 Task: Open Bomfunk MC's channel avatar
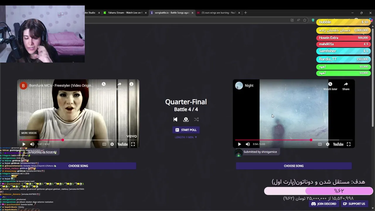coord(23,86)
